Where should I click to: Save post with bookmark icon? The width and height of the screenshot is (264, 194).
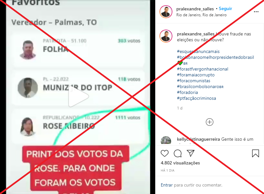pos(256,153)
